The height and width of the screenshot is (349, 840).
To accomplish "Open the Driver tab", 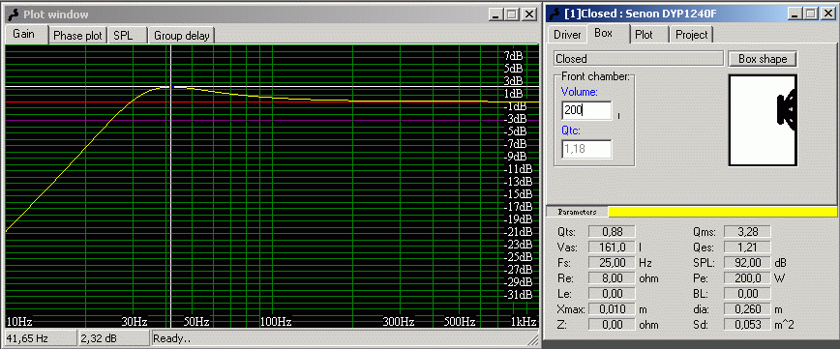I will [x=567, y=35].
